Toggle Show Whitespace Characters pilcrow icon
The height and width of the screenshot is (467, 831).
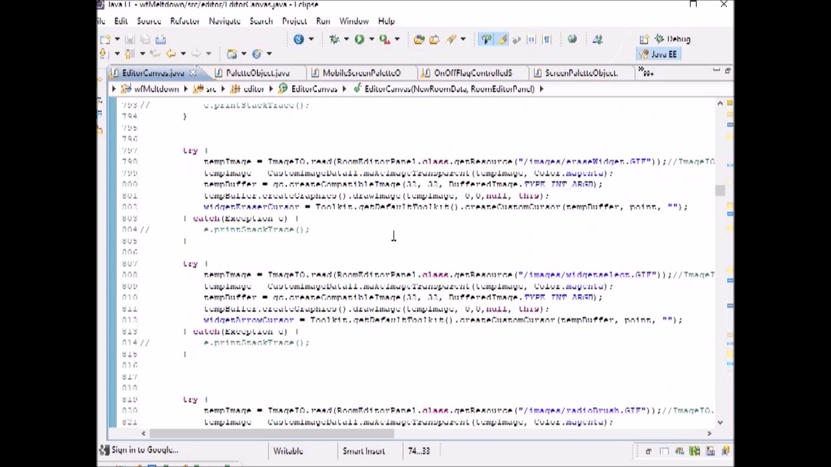click(547, 40)
